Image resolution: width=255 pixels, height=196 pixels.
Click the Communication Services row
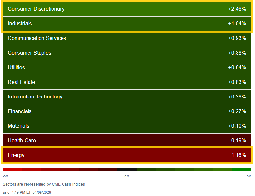(127, 38)
